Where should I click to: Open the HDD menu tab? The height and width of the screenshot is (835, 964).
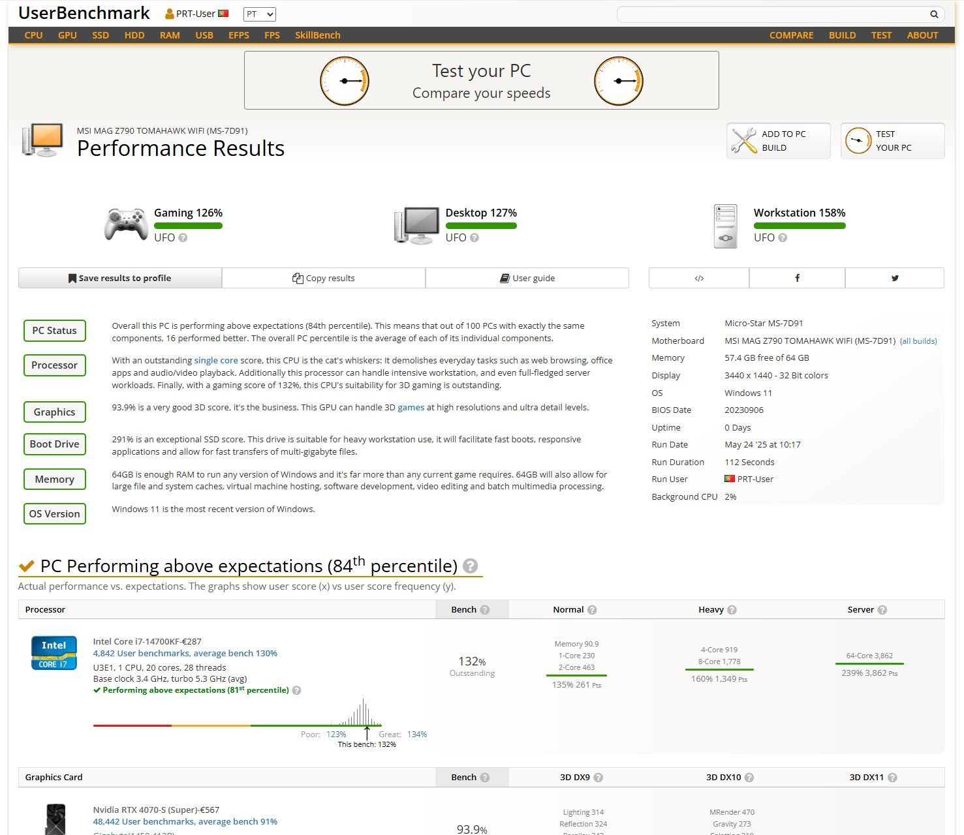coord(134,35)
